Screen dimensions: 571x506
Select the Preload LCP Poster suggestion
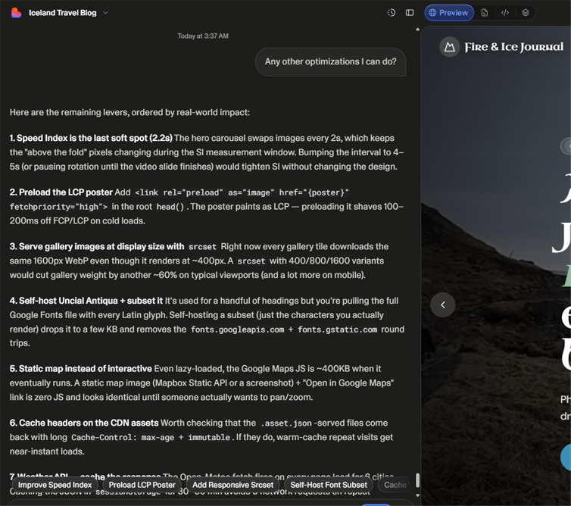tap(142, 485)
